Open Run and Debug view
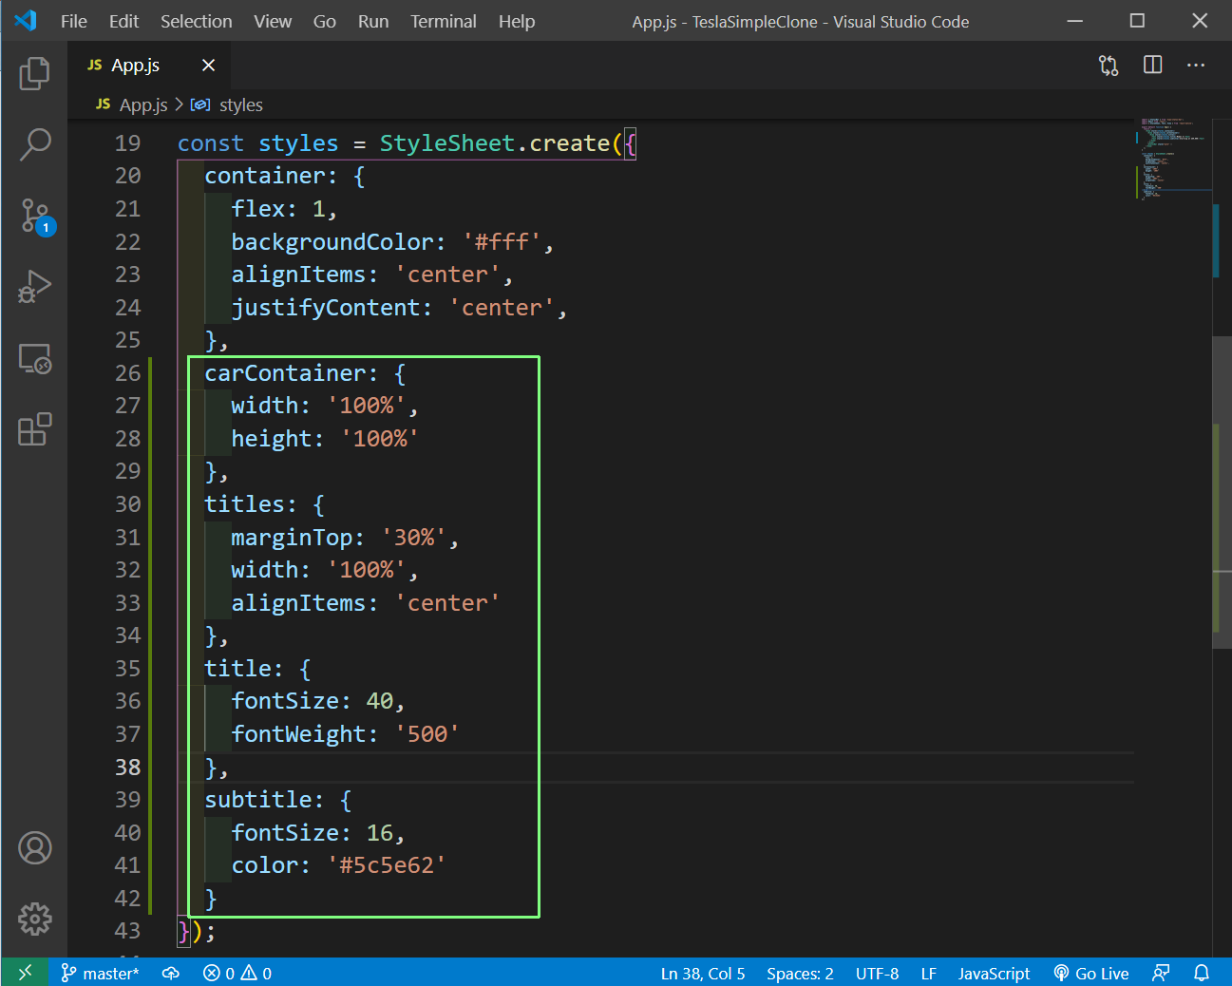This screenshot has height=986, width=1232. [34, 287]
